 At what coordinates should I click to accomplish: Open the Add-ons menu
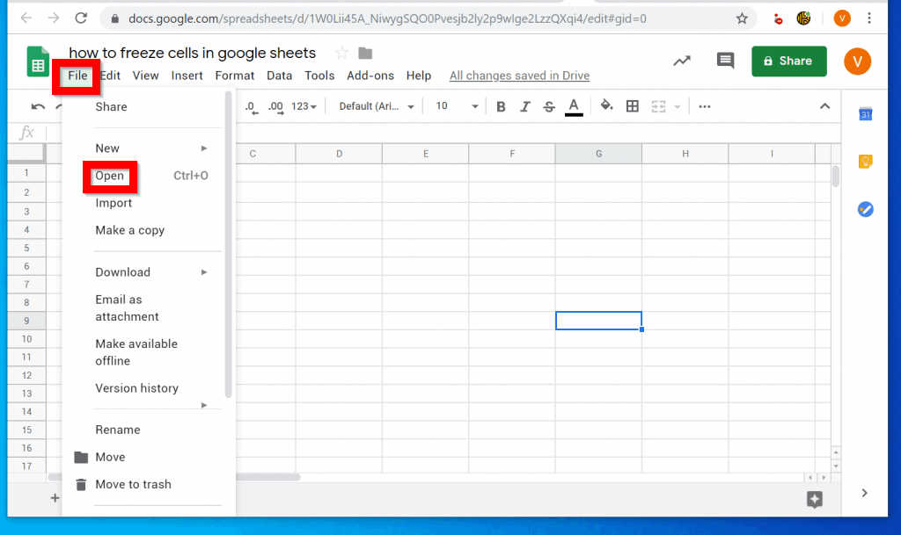[370, 76]
